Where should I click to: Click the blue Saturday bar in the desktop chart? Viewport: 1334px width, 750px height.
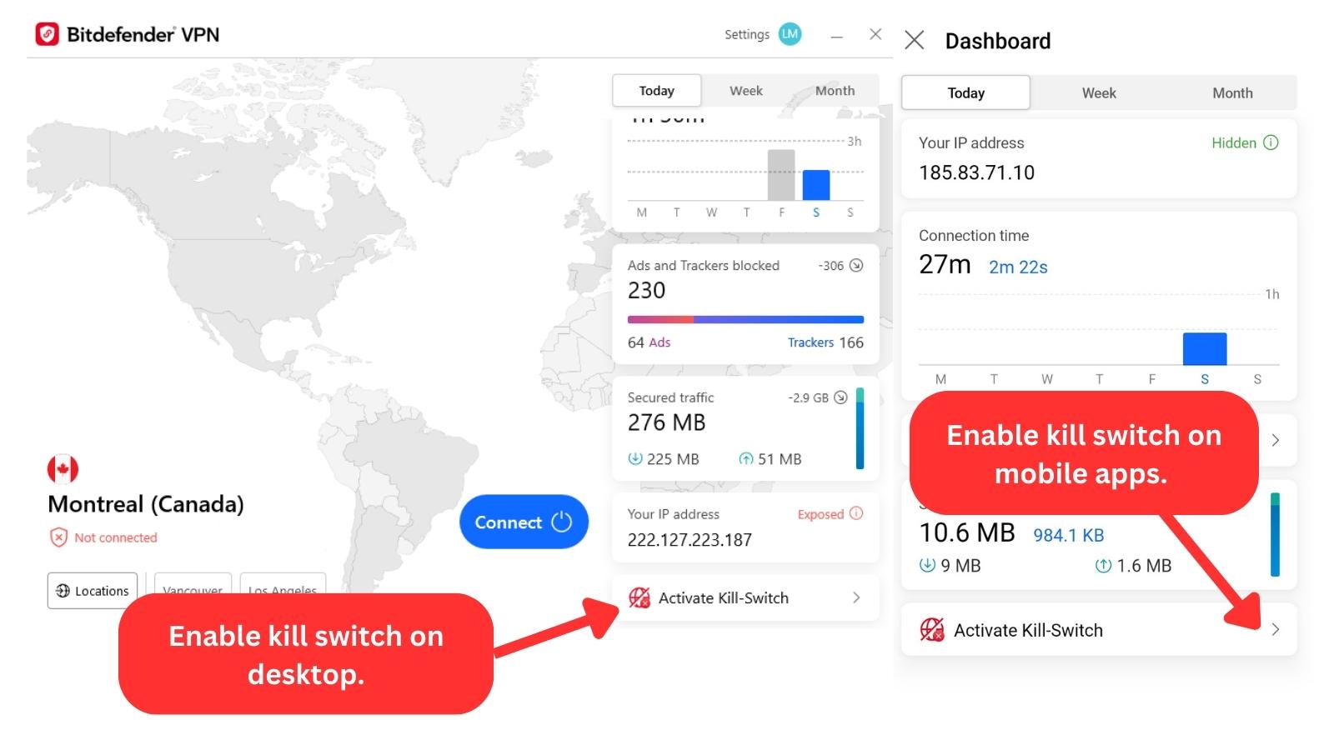tap(816, 185)
